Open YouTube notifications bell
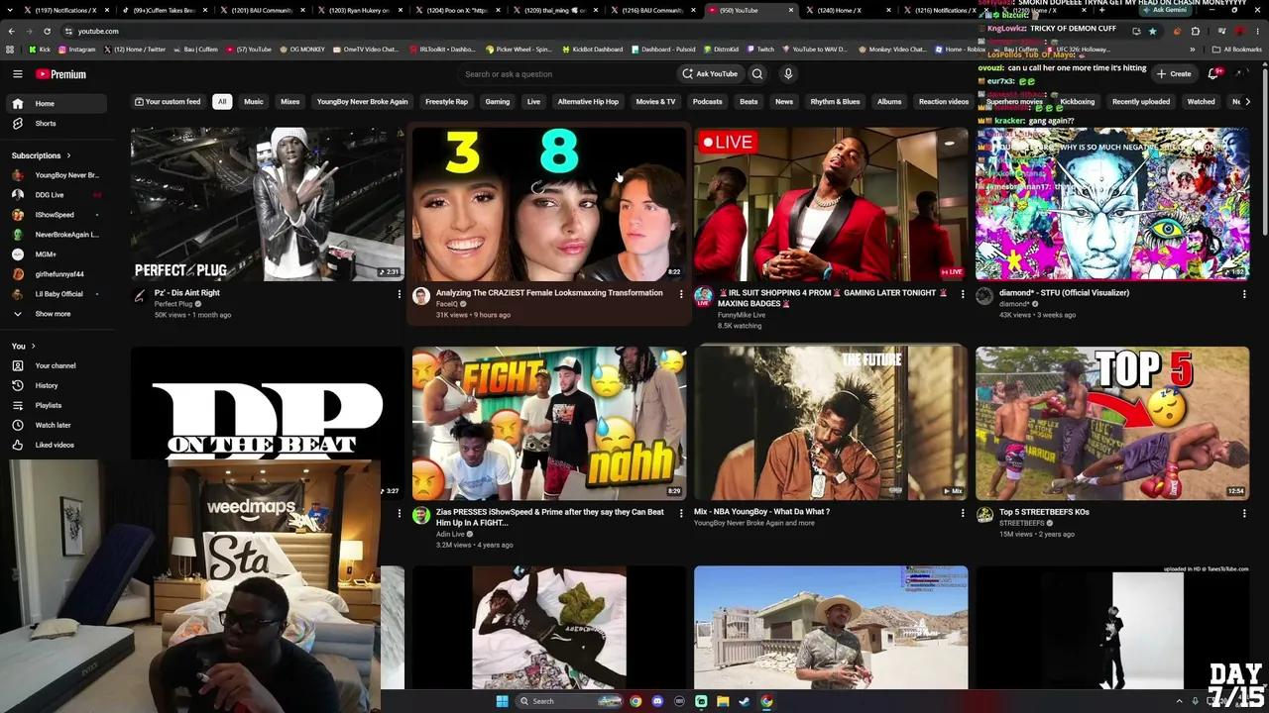 pyautogui.click(x=1213, y=73)
